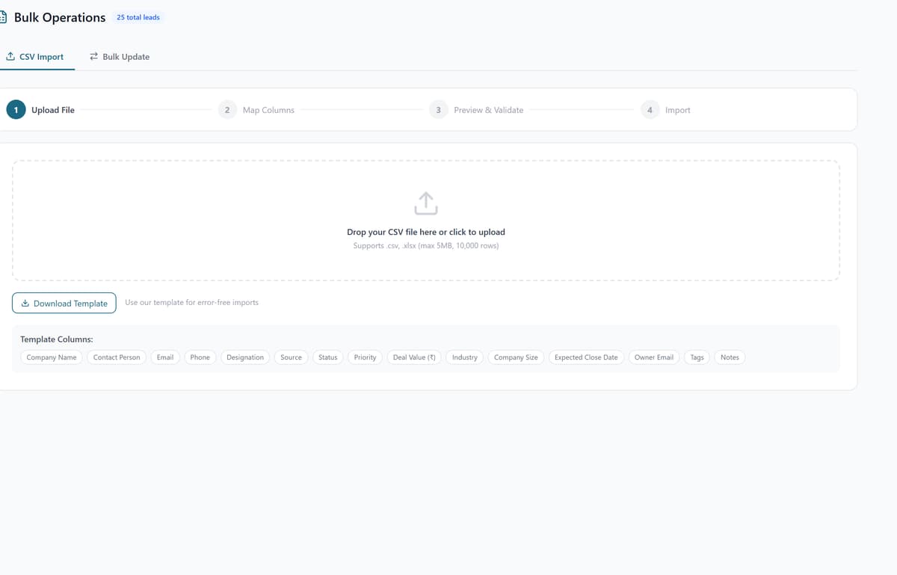
Task: Click the Priority column chip
Action: point(366,357)
